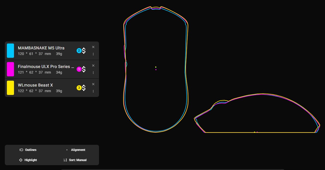Click the blue number 2 badge
Viewport: 325px width, 170px height.
point(79,51)
